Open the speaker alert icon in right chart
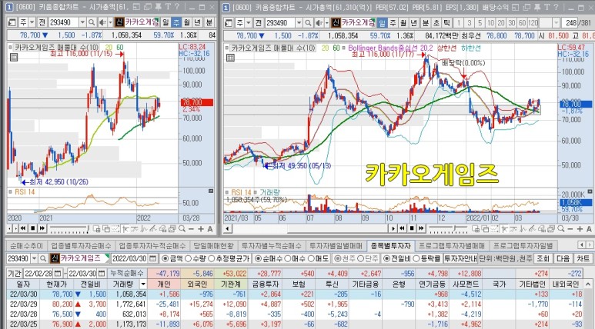Image resolution: width=595 pixels, height=329 pixels. (x=319, y=23)
